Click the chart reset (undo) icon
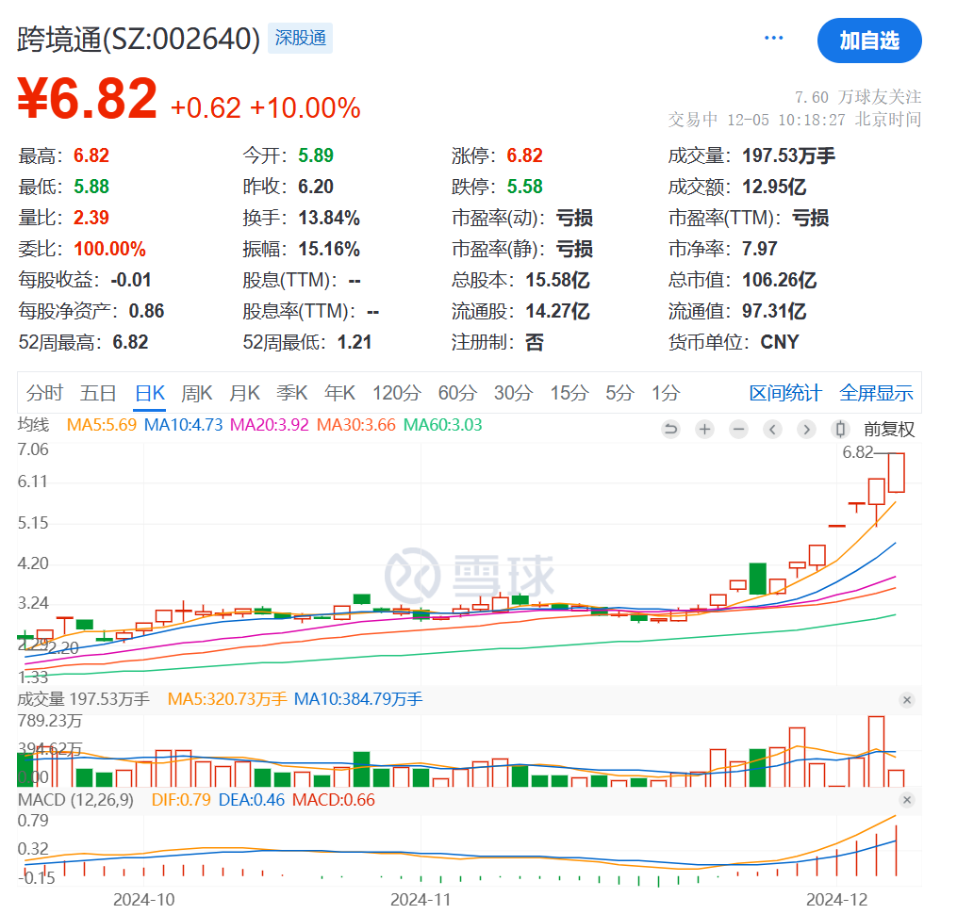Screen dimensions: 957x914 670,430
